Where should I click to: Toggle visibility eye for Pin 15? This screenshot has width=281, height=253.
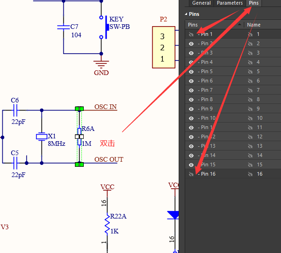(x=191, y=165)
